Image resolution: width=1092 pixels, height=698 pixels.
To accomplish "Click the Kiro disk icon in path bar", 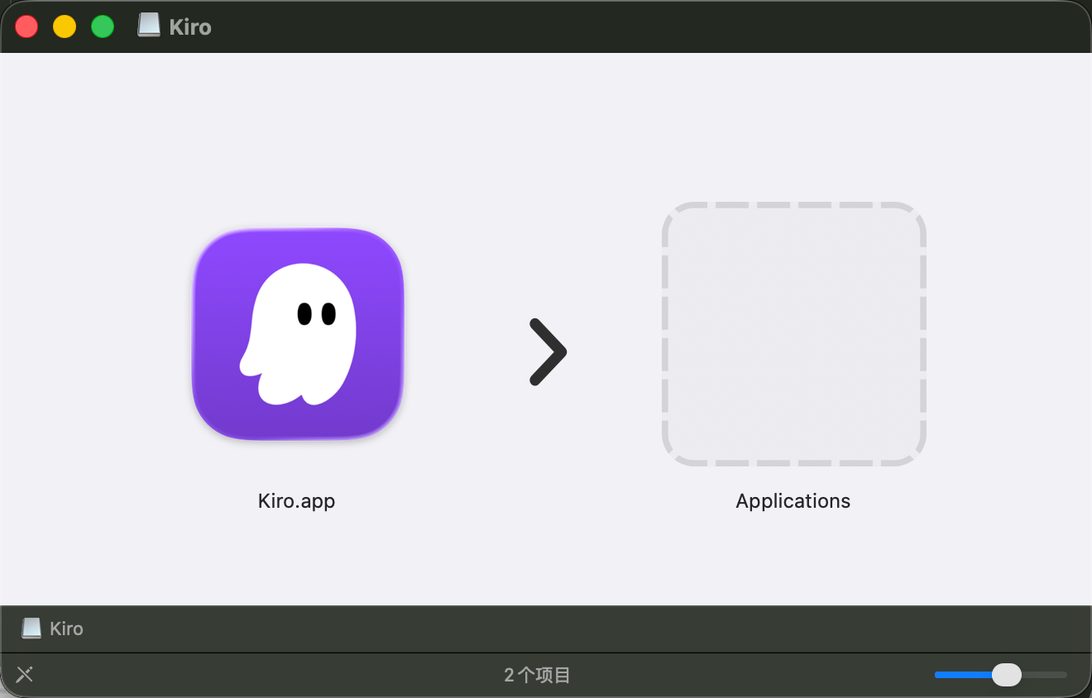I will tap(31, 629).
